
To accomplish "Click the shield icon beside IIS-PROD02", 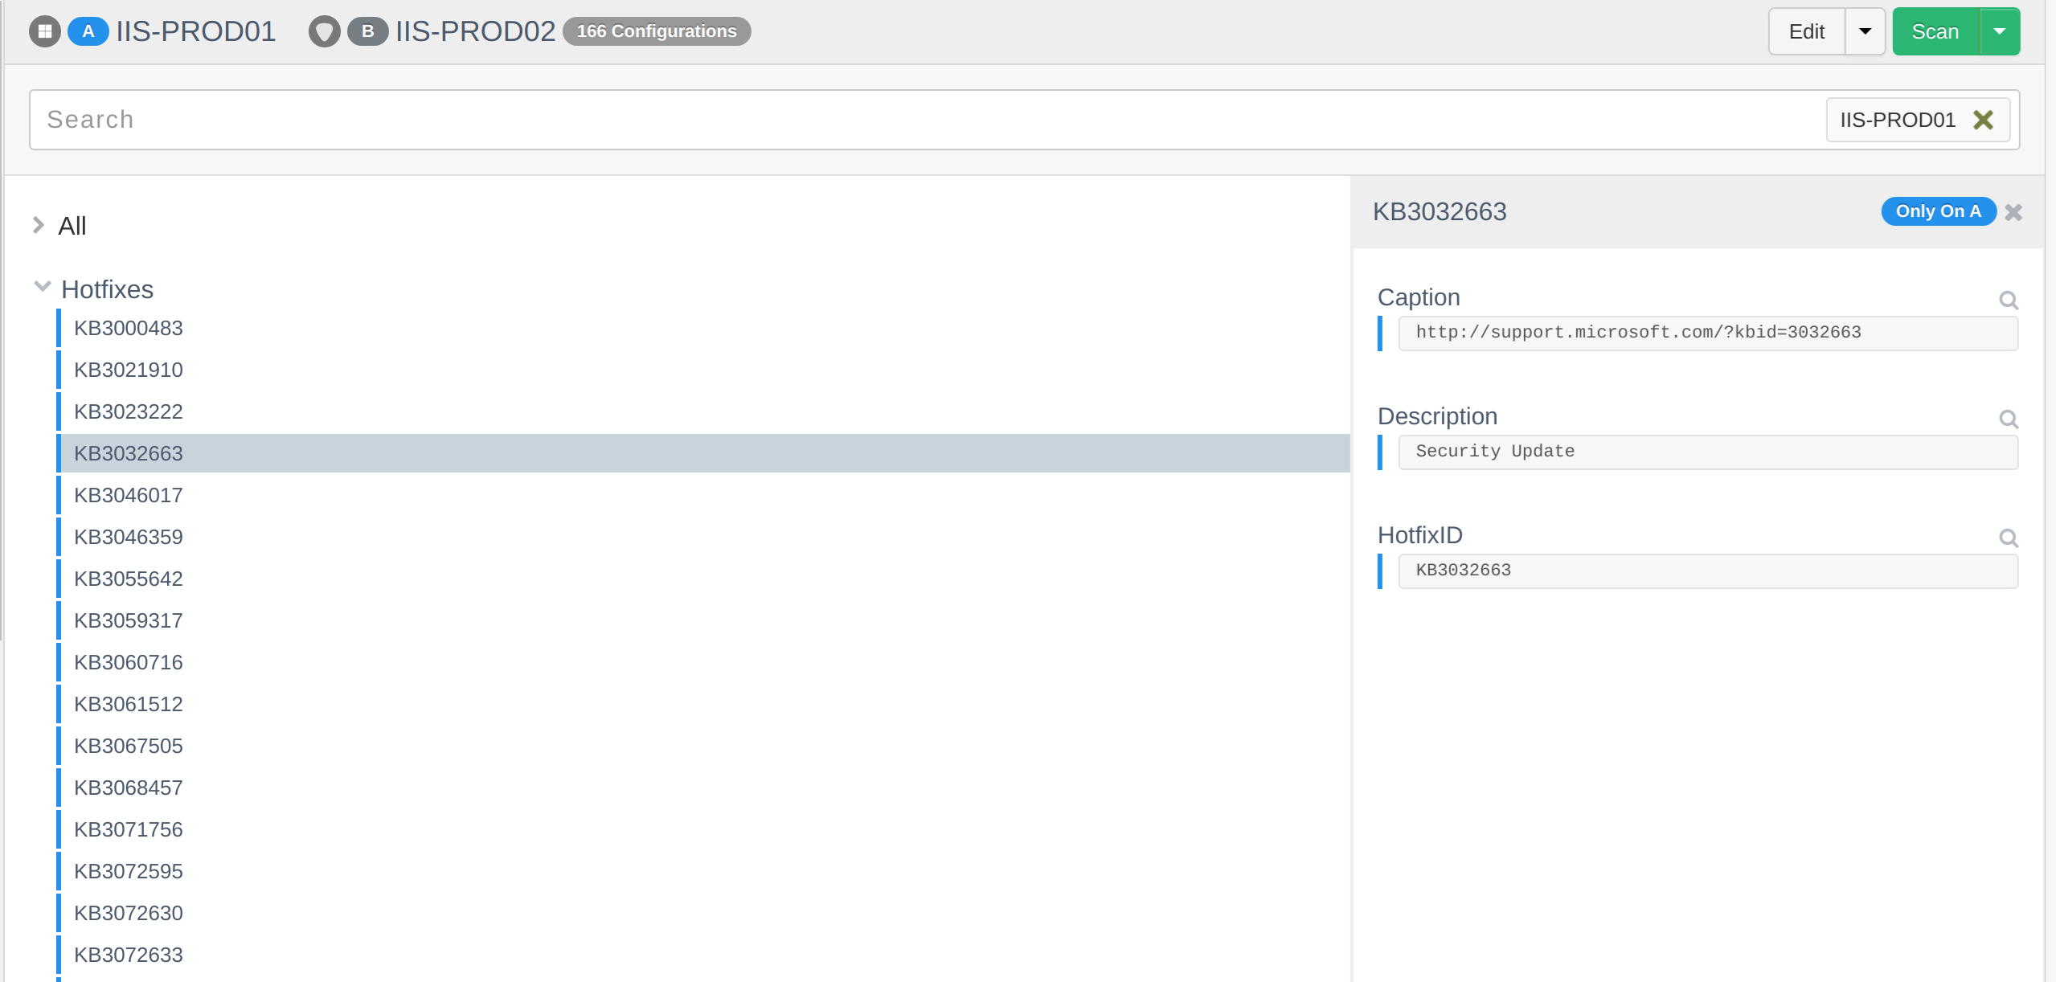I will coord(325,31).
